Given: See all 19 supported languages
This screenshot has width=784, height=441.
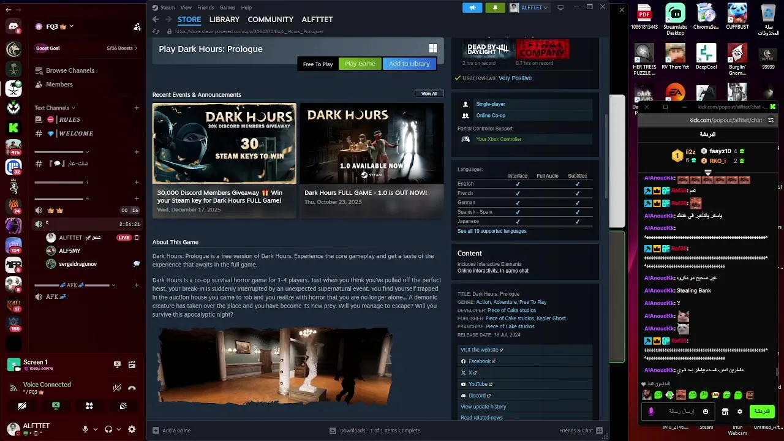Looking at the screenshot, I should [492, 231].
